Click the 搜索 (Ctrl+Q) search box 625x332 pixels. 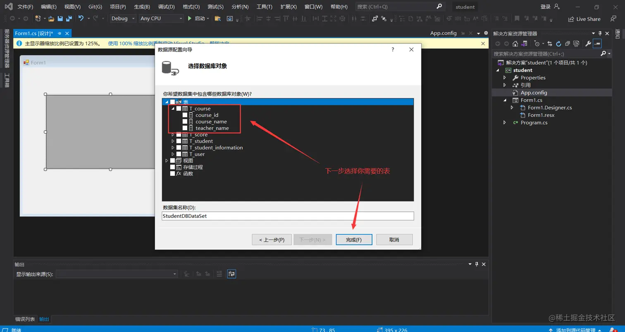(400, 7)
